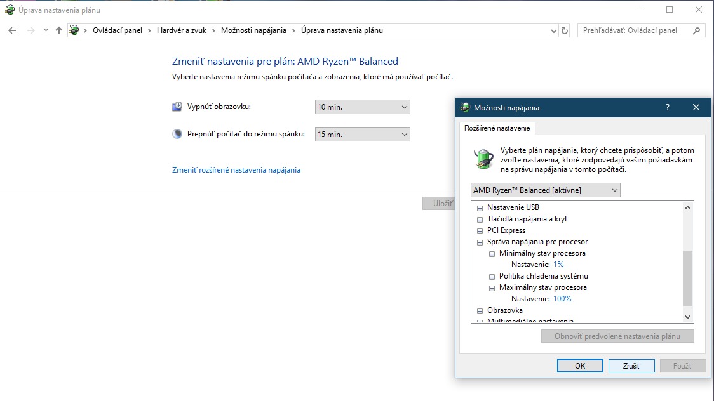
Task: Select the 'Rozšírené nastavenie' tab
Action: (x=497, y=129)
